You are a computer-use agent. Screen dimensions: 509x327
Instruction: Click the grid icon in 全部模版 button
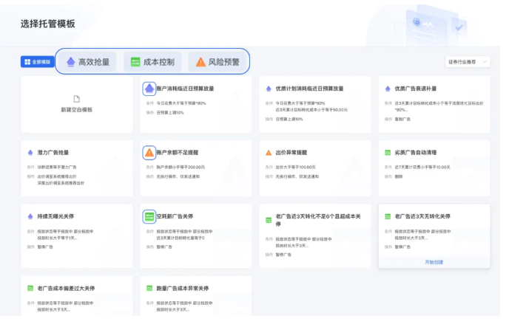pos(27,62)
